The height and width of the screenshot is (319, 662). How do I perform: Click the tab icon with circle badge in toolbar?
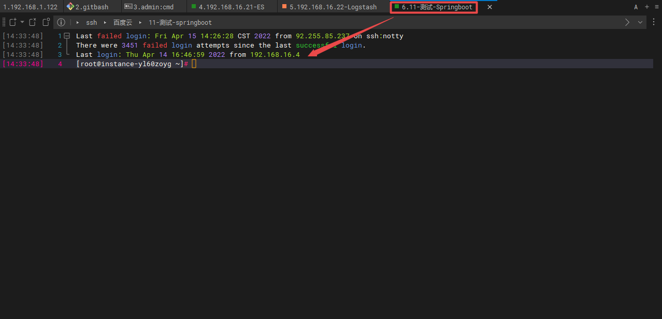pos(46,22)
